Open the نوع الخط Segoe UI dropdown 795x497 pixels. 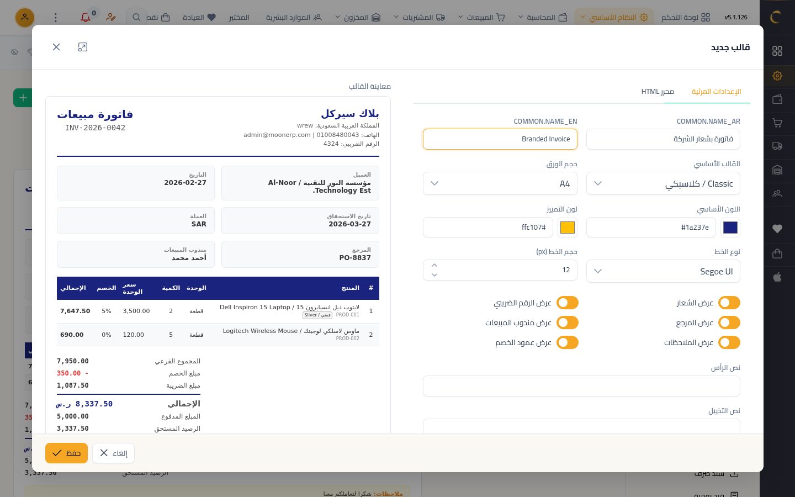pos(663,271)
